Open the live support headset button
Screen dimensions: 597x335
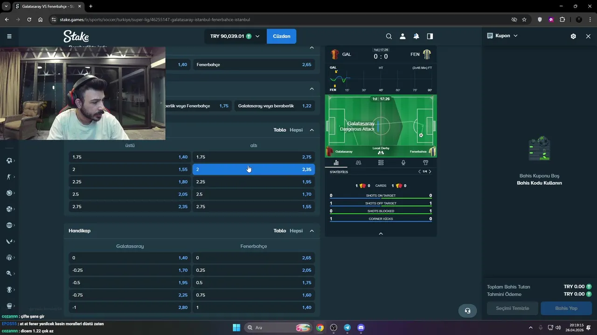pyautogui.click(x=467, y=311)
